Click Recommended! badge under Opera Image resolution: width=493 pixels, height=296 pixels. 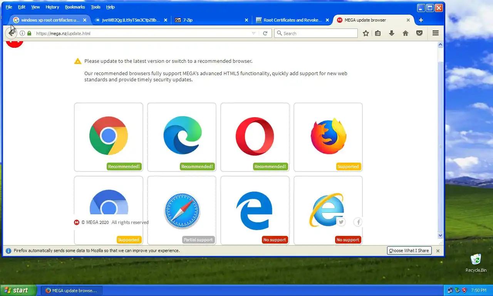click(270, 166)
